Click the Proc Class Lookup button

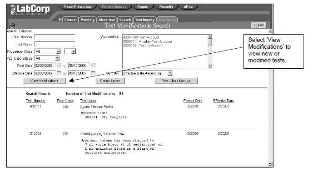coord(176,81)
